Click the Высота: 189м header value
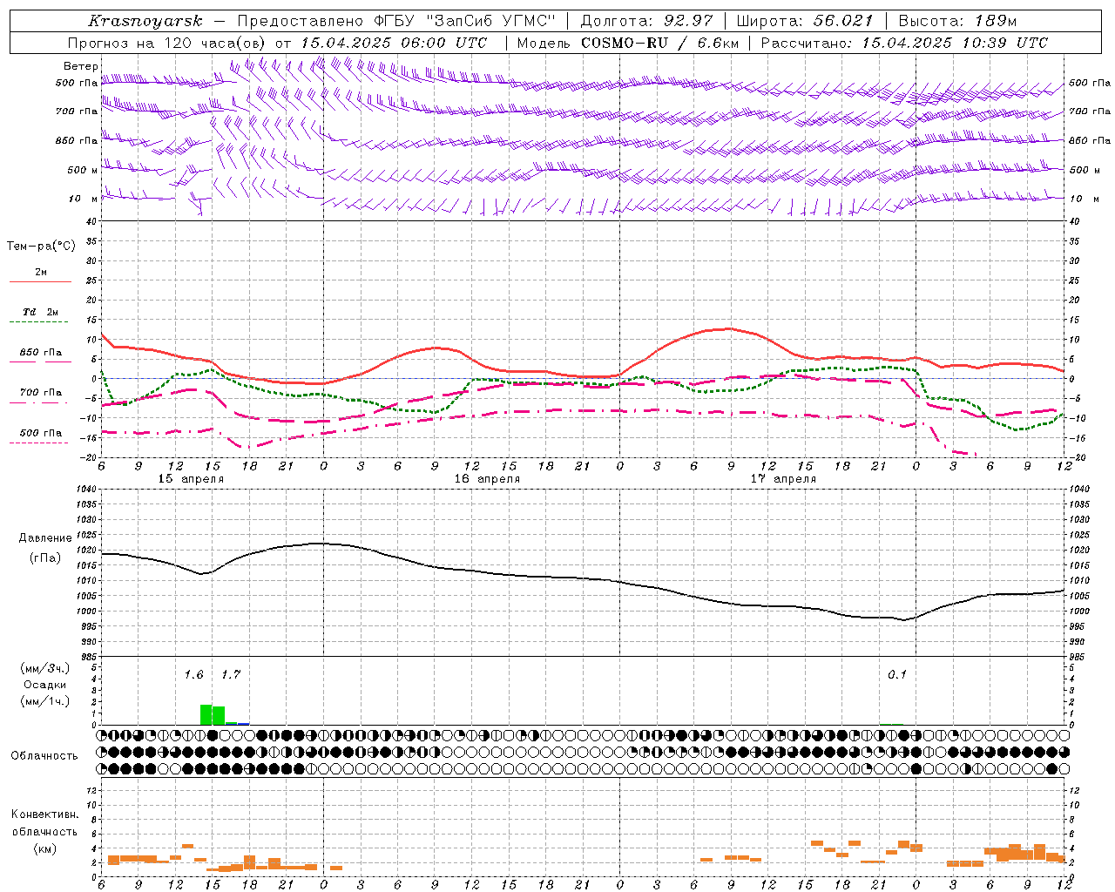 click(x=957, y=21)
